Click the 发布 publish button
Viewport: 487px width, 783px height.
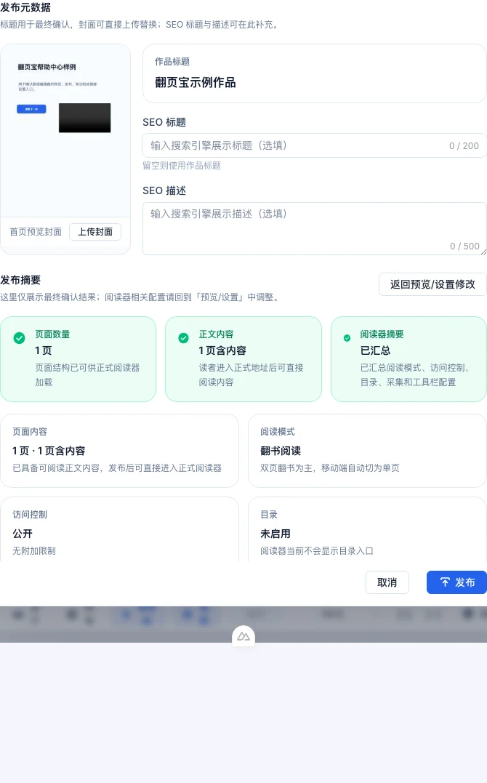pos(456,582)
